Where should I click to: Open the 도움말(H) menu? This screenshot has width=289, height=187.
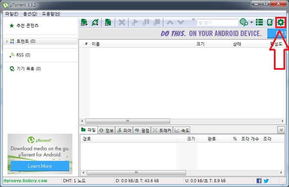click(x=51, y=14)
